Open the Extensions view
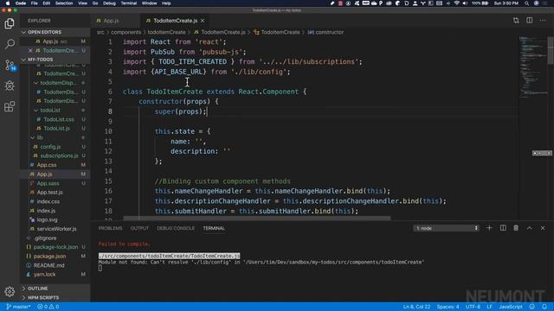Screen dimensions: 554x311 pos(10,106)
